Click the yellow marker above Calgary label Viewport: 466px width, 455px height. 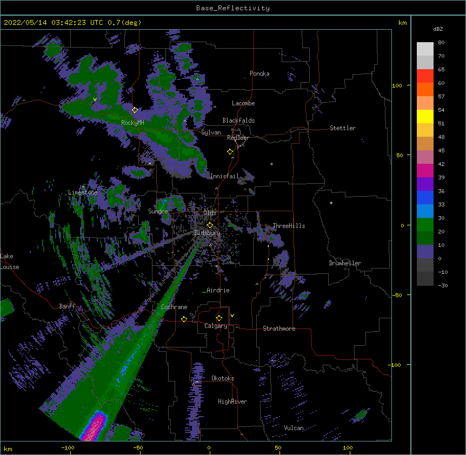(219, 318)
